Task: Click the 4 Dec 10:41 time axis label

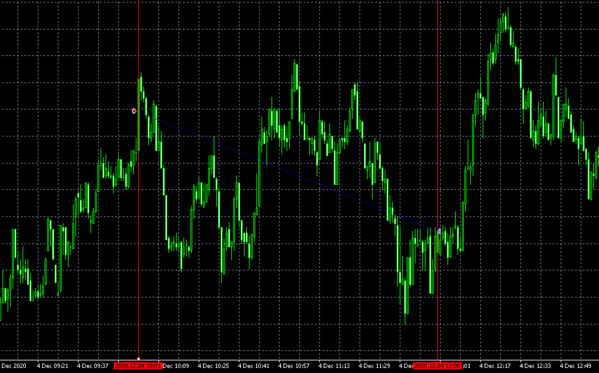Action: click(254, 366)
